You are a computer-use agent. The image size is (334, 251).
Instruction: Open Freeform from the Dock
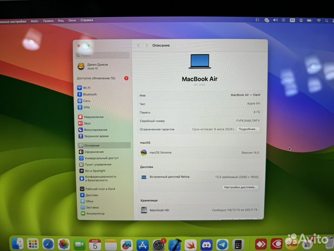click(127, 245)
